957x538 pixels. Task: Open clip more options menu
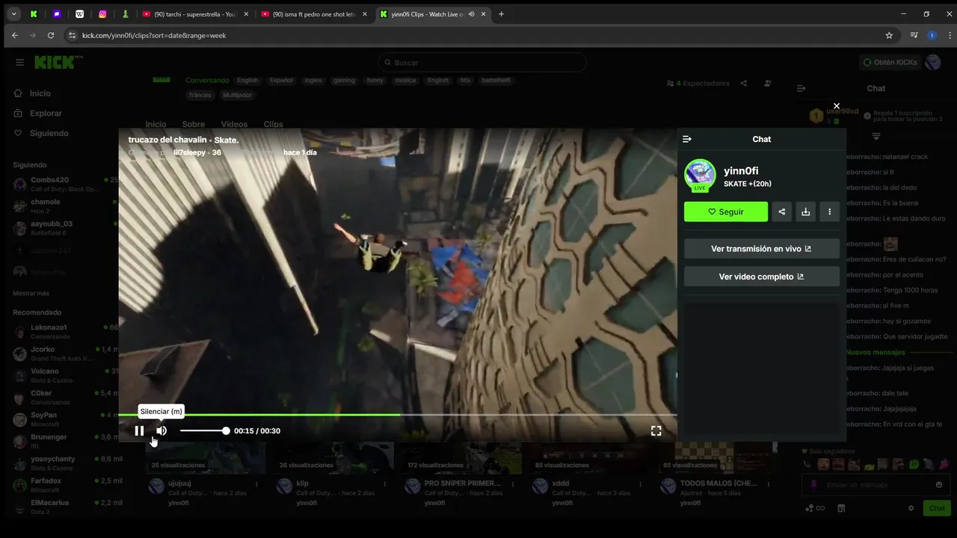(830, 211)
